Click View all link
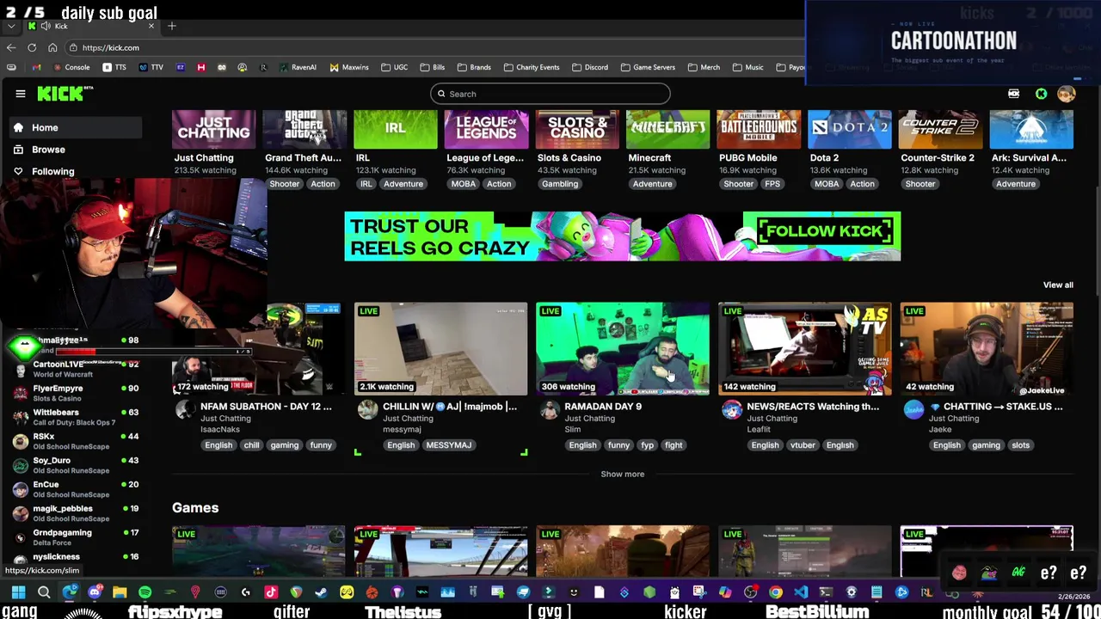 click(1058, 285)
